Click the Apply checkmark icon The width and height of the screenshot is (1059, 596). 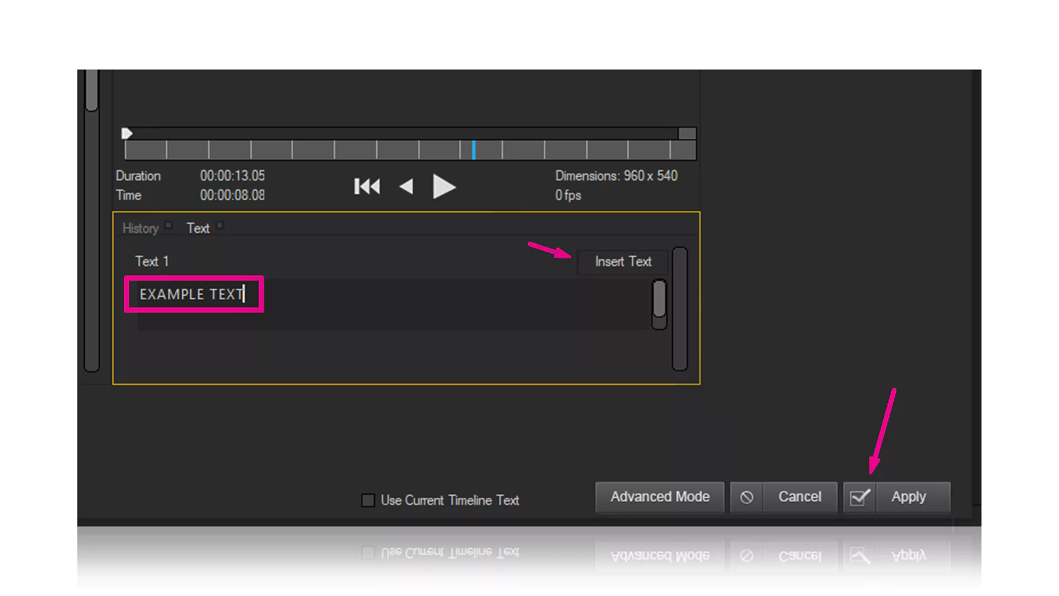pos(859,497)
